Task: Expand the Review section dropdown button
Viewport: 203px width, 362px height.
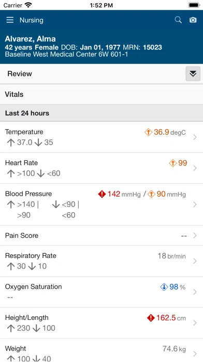Action: pyautogui.click(x=193, y=74)
